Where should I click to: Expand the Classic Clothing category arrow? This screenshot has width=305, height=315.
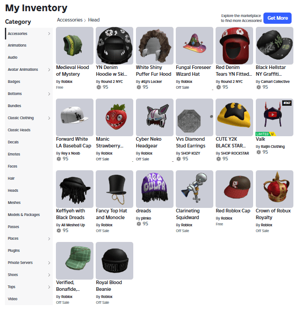[x=49, y=118]
